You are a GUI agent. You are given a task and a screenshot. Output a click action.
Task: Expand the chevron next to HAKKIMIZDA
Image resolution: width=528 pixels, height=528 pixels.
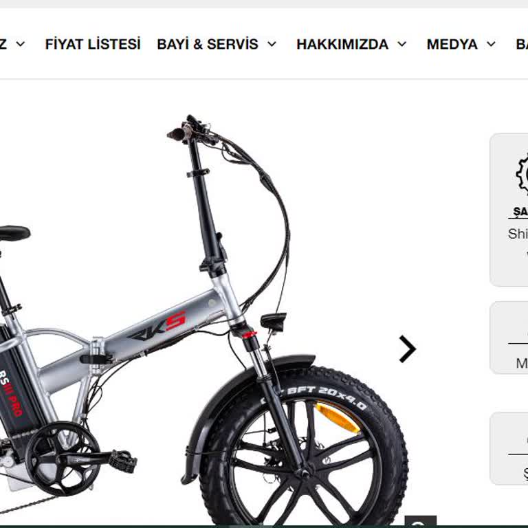[x=402, y=44]
